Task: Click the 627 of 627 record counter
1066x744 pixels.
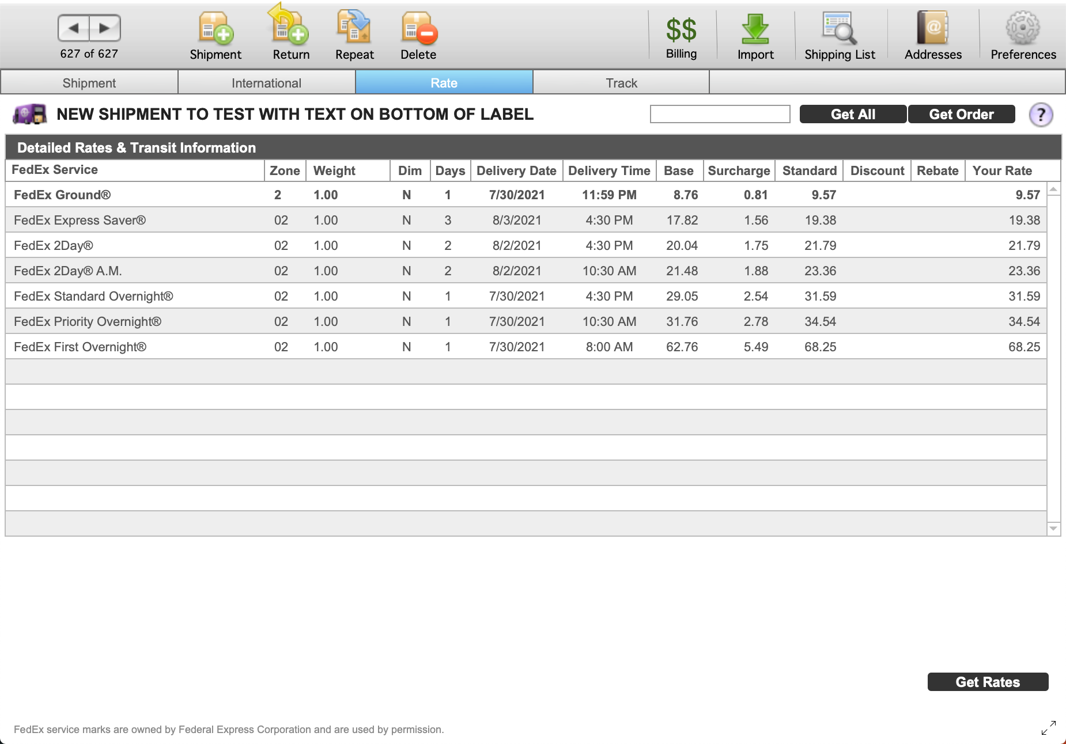Action: click(x=89, y=54)
